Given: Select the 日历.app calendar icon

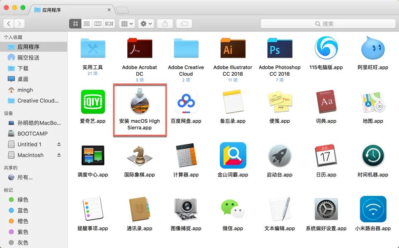Looking at the screenshot, I should tap(326, 155).
